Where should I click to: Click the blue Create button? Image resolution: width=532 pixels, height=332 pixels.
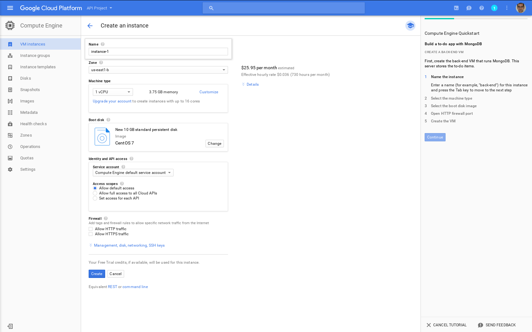click(x=97, y=274)
